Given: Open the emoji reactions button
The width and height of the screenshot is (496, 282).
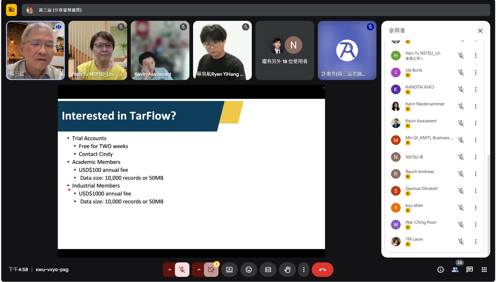Looking at the screenshot, I should click(x=249, y=270).
